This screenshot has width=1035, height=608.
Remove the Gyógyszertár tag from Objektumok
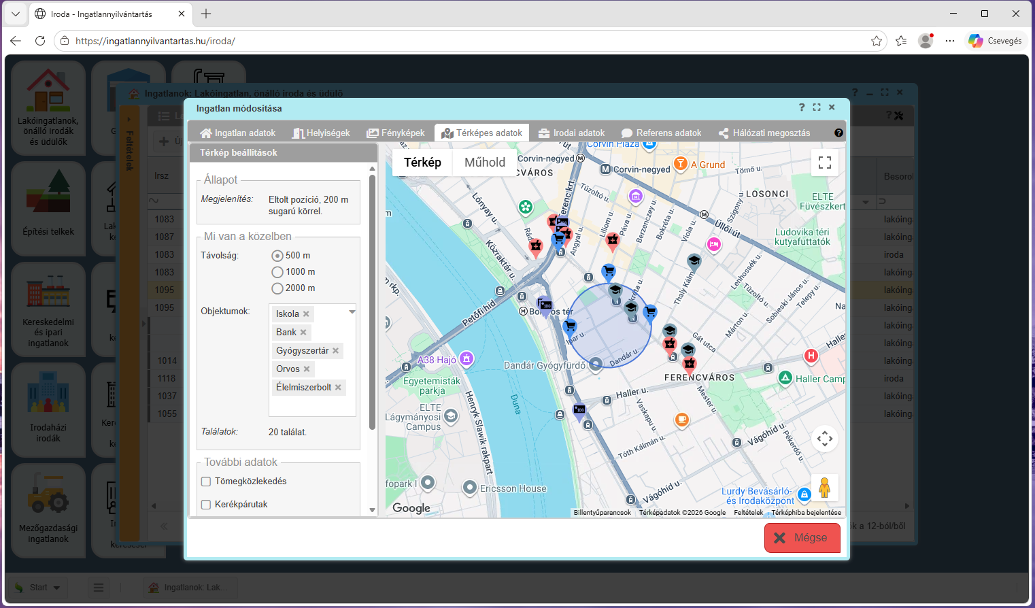click(335, 351)
